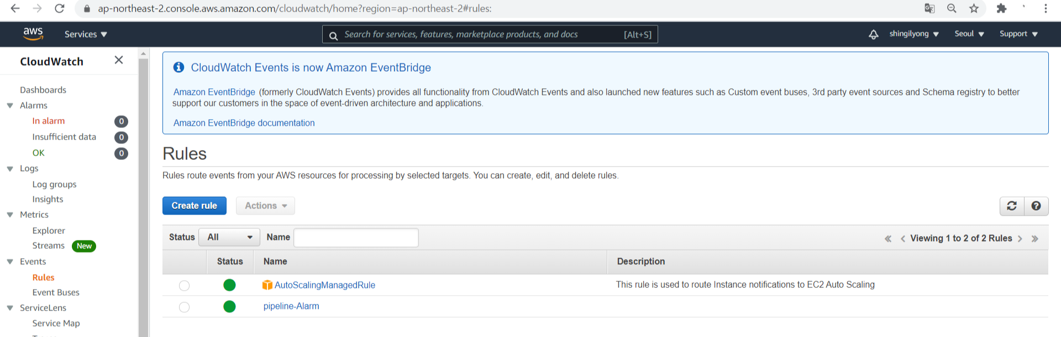Viewport: 1061px width, 337px height.
Task: Open the Support dropdown menu
Action: coord(1018,34)
